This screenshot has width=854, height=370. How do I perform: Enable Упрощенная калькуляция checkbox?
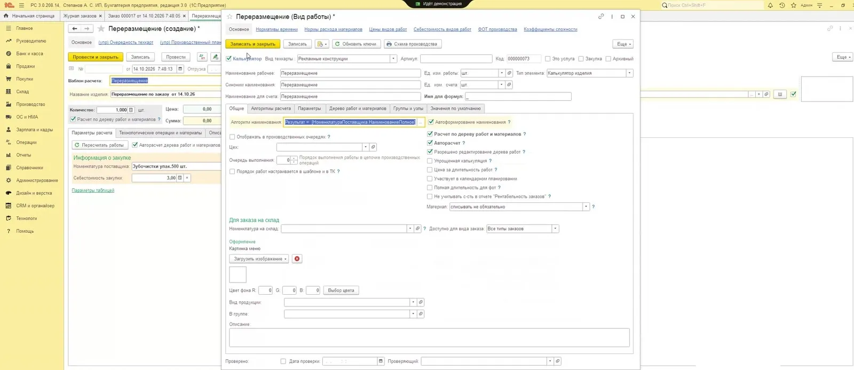pyautogui.click(x=430, y=161)
